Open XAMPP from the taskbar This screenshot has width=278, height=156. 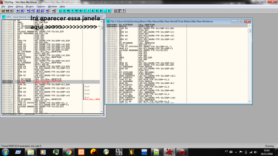[x=81, y=152]
